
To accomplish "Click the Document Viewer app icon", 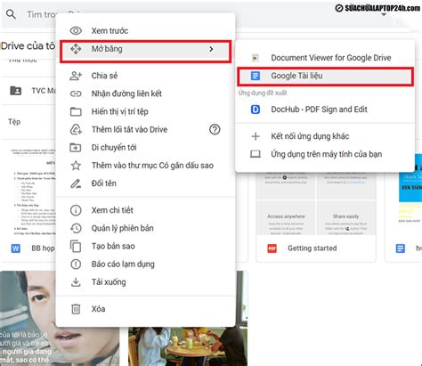I will (x=256, y=58).
